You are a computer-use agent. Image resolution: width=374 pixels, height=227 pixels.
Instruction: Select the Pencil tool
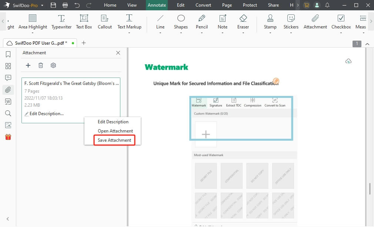[201, 22]
